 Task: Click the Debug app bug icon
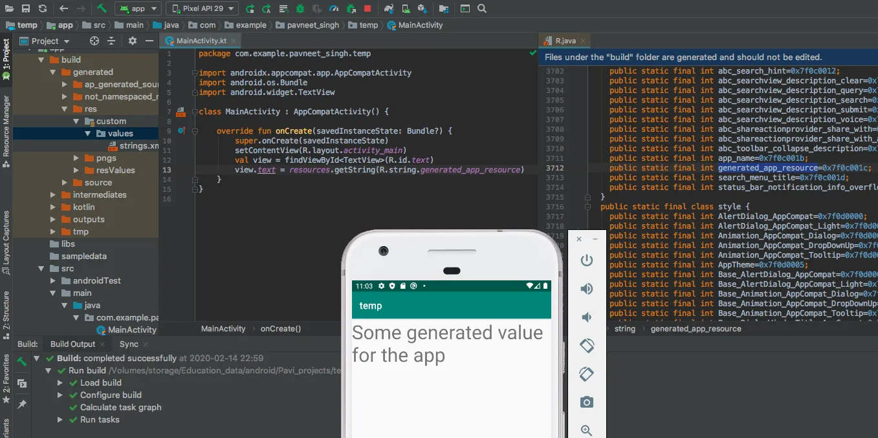(300, 8)
